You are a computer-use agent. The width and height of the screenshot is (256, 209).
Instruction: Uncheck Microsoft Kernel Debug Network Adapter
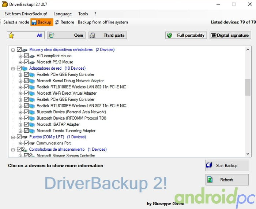[26, 81]
